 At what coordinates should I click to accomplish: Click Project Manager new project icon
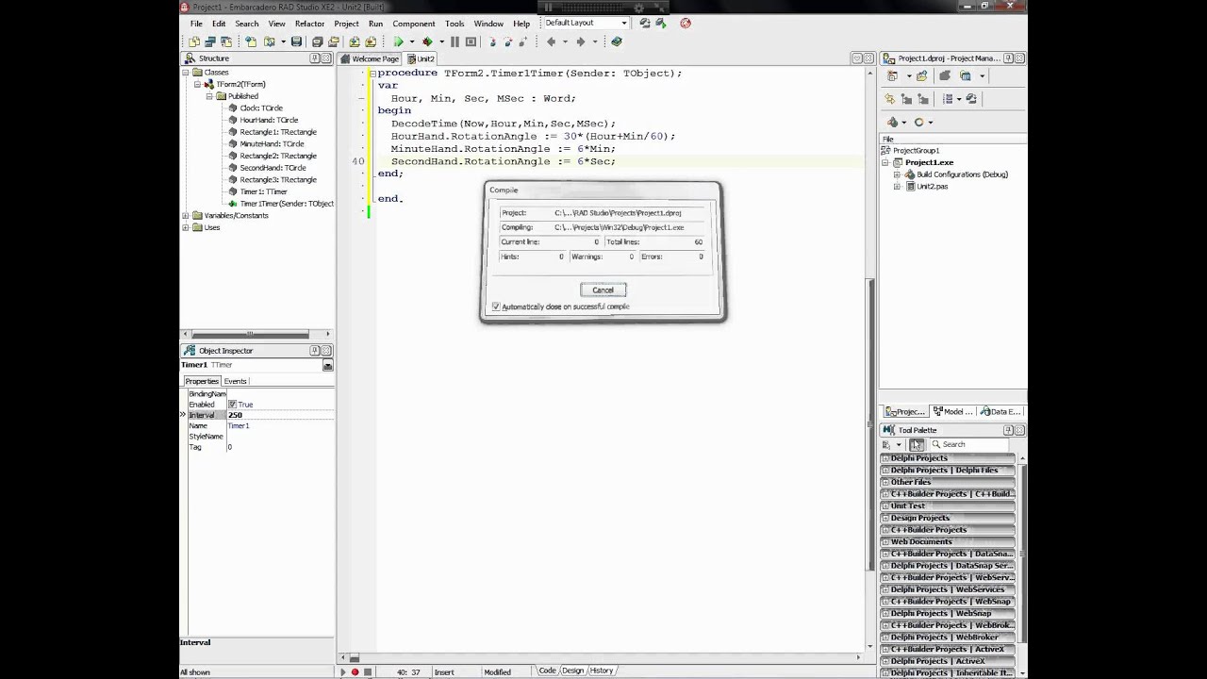point(892,75)
